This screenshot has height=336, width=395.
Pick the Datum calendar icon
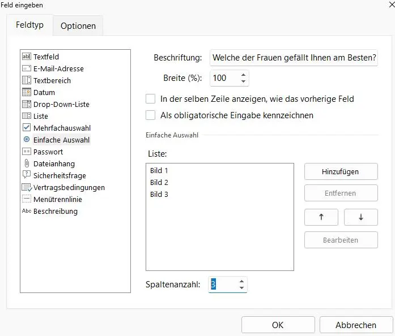pyautogui.click(x=27, y=92)
